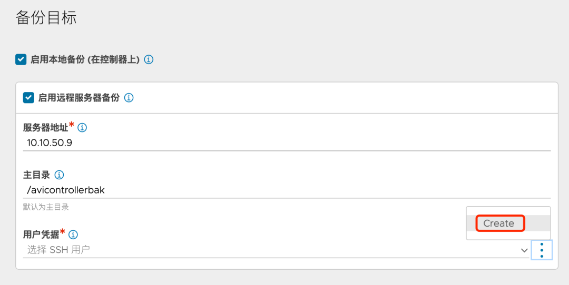Screen dimensions: 569x285
Task: Click info icon beside 启用本地备份
Action: [149, 59]
